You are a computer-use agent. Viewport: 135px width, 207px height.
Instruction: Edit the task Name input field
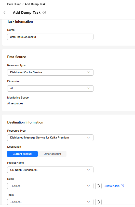(50, 37)
